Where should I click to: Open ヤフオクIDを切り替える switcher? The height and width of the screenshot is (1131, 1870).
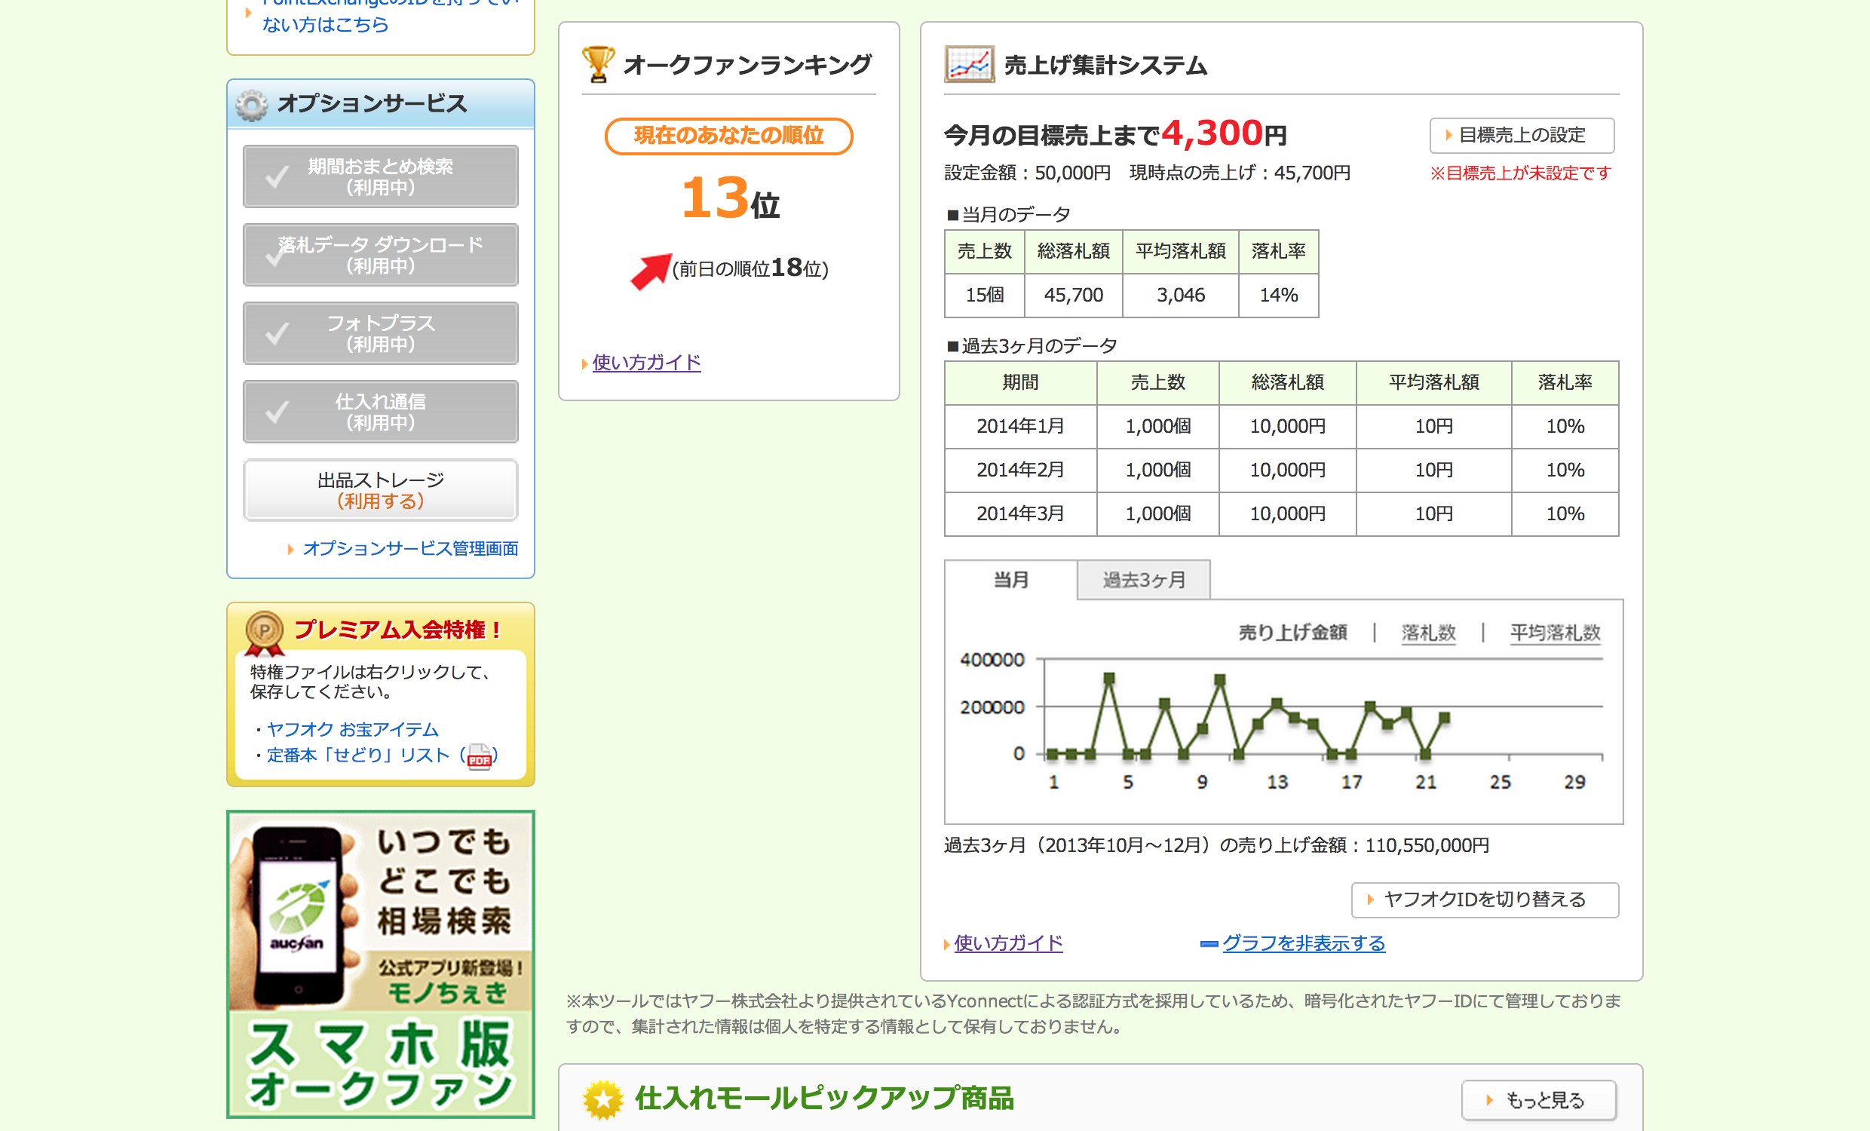tap(1484, 900)
